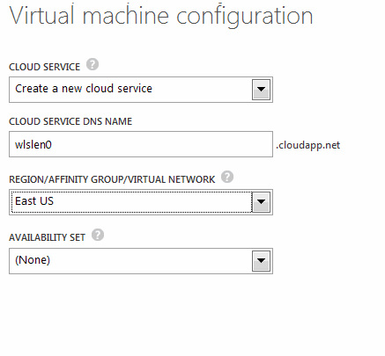Expand the Availability Set dropdown arrow
Screen dimensions: 385x356
tap(261, 261)
